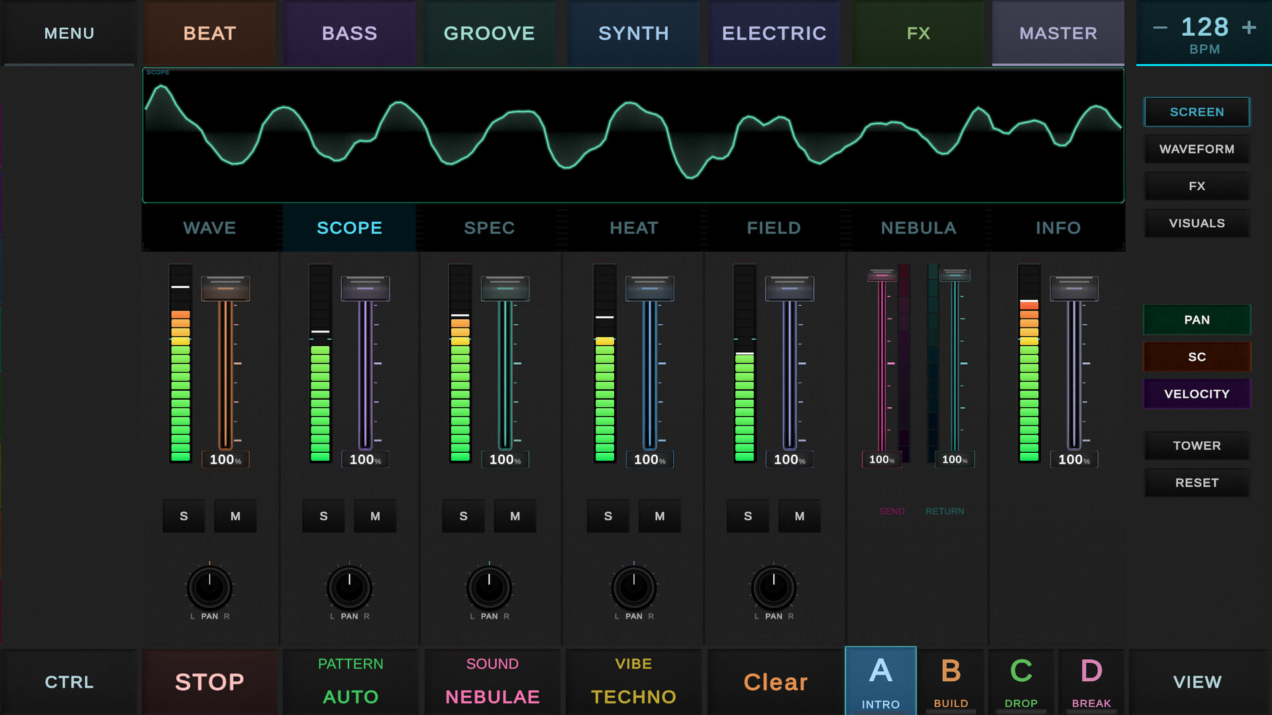Solo the first (orange) channel
The height and width of the screenshot is (715, 1272).
click(x=184, y=516)
